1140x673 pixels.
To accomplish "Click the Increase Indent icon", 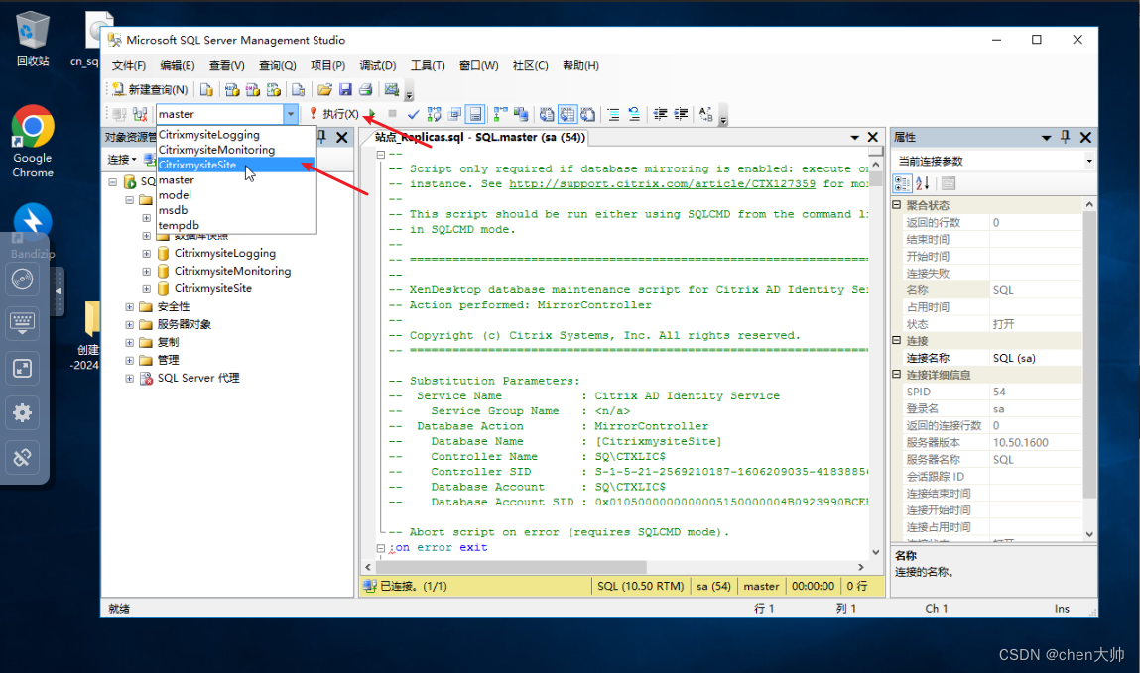I will pyautogui.click(x=681, y=114).
